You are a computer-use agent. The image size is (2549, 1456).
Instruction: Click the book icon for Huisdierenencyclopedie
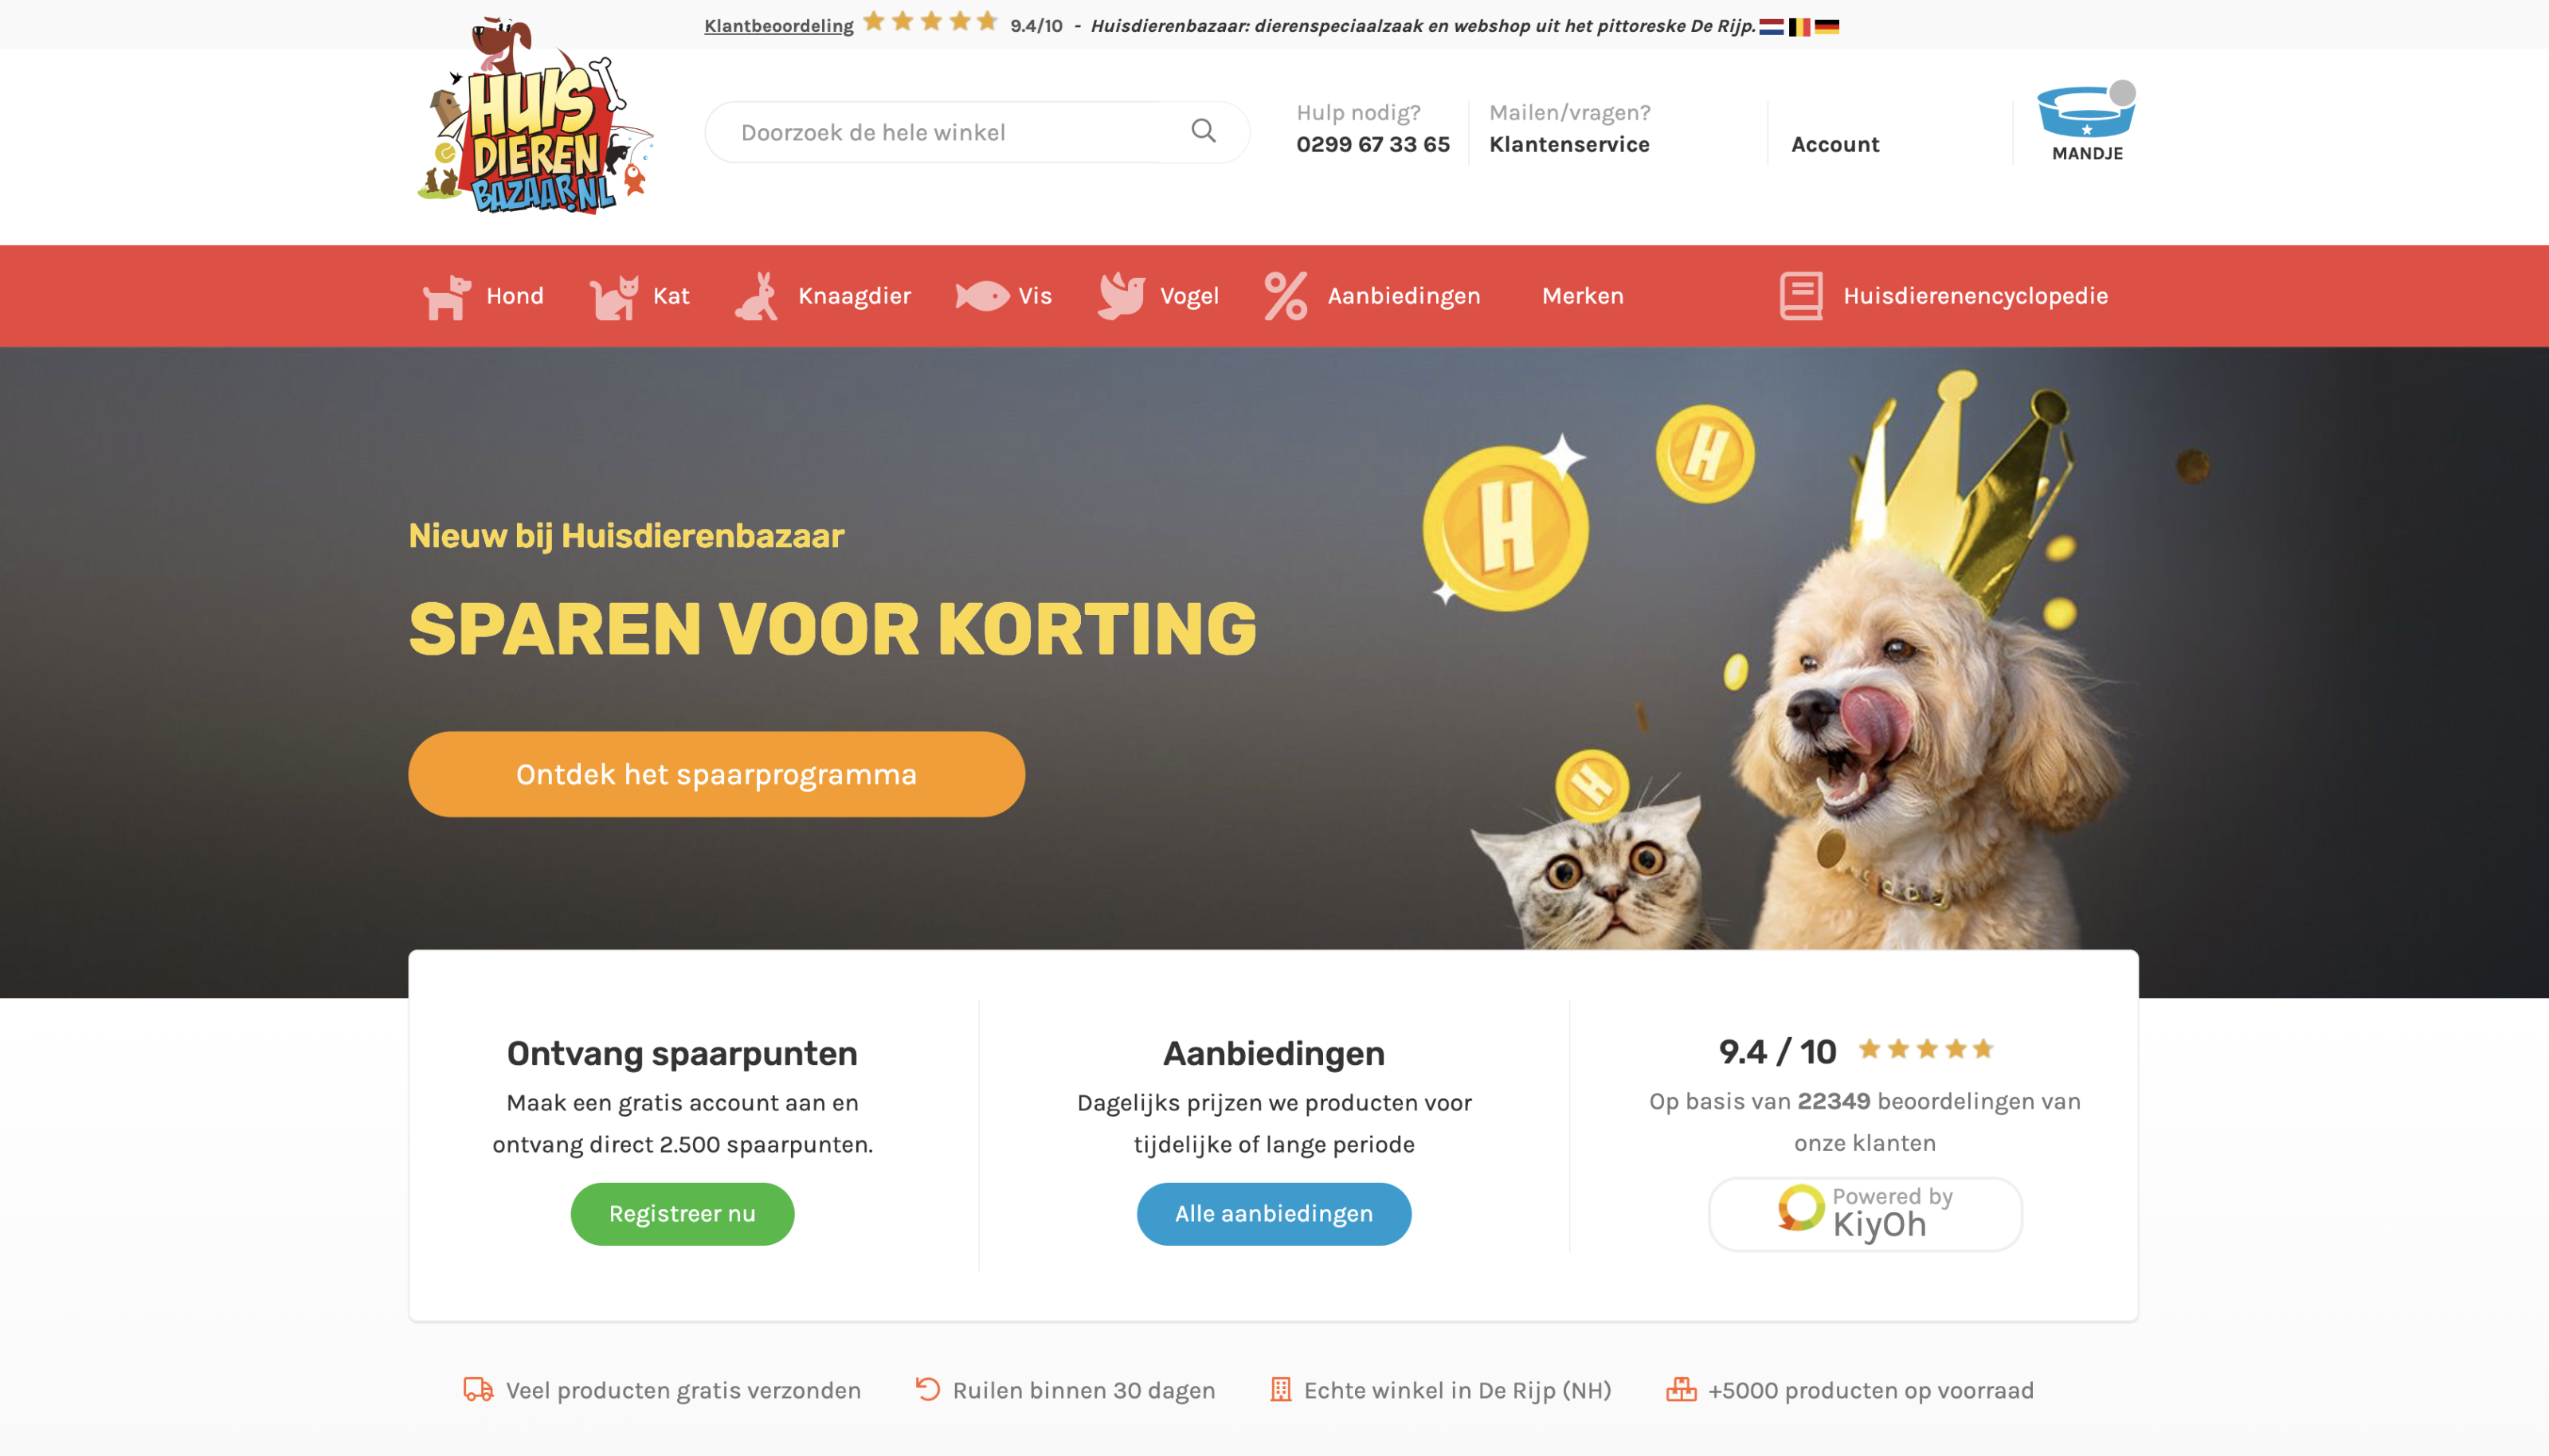(x=1801, y=296)
